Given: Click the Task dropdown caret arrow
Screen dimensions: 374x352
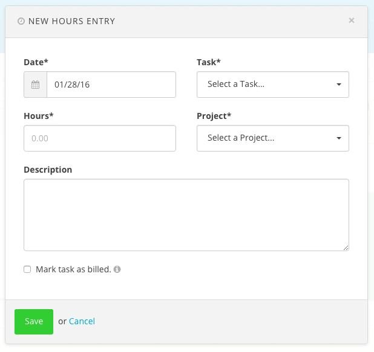Looking at the screenshot, I should click(339, 85).
